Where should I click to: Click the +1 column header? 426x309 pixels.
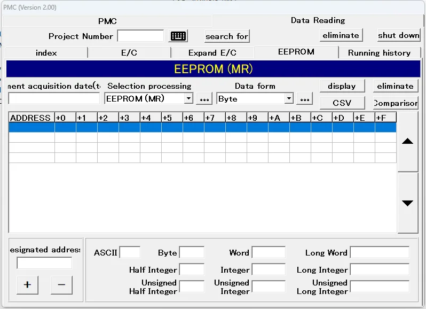[x=86, y=118]
